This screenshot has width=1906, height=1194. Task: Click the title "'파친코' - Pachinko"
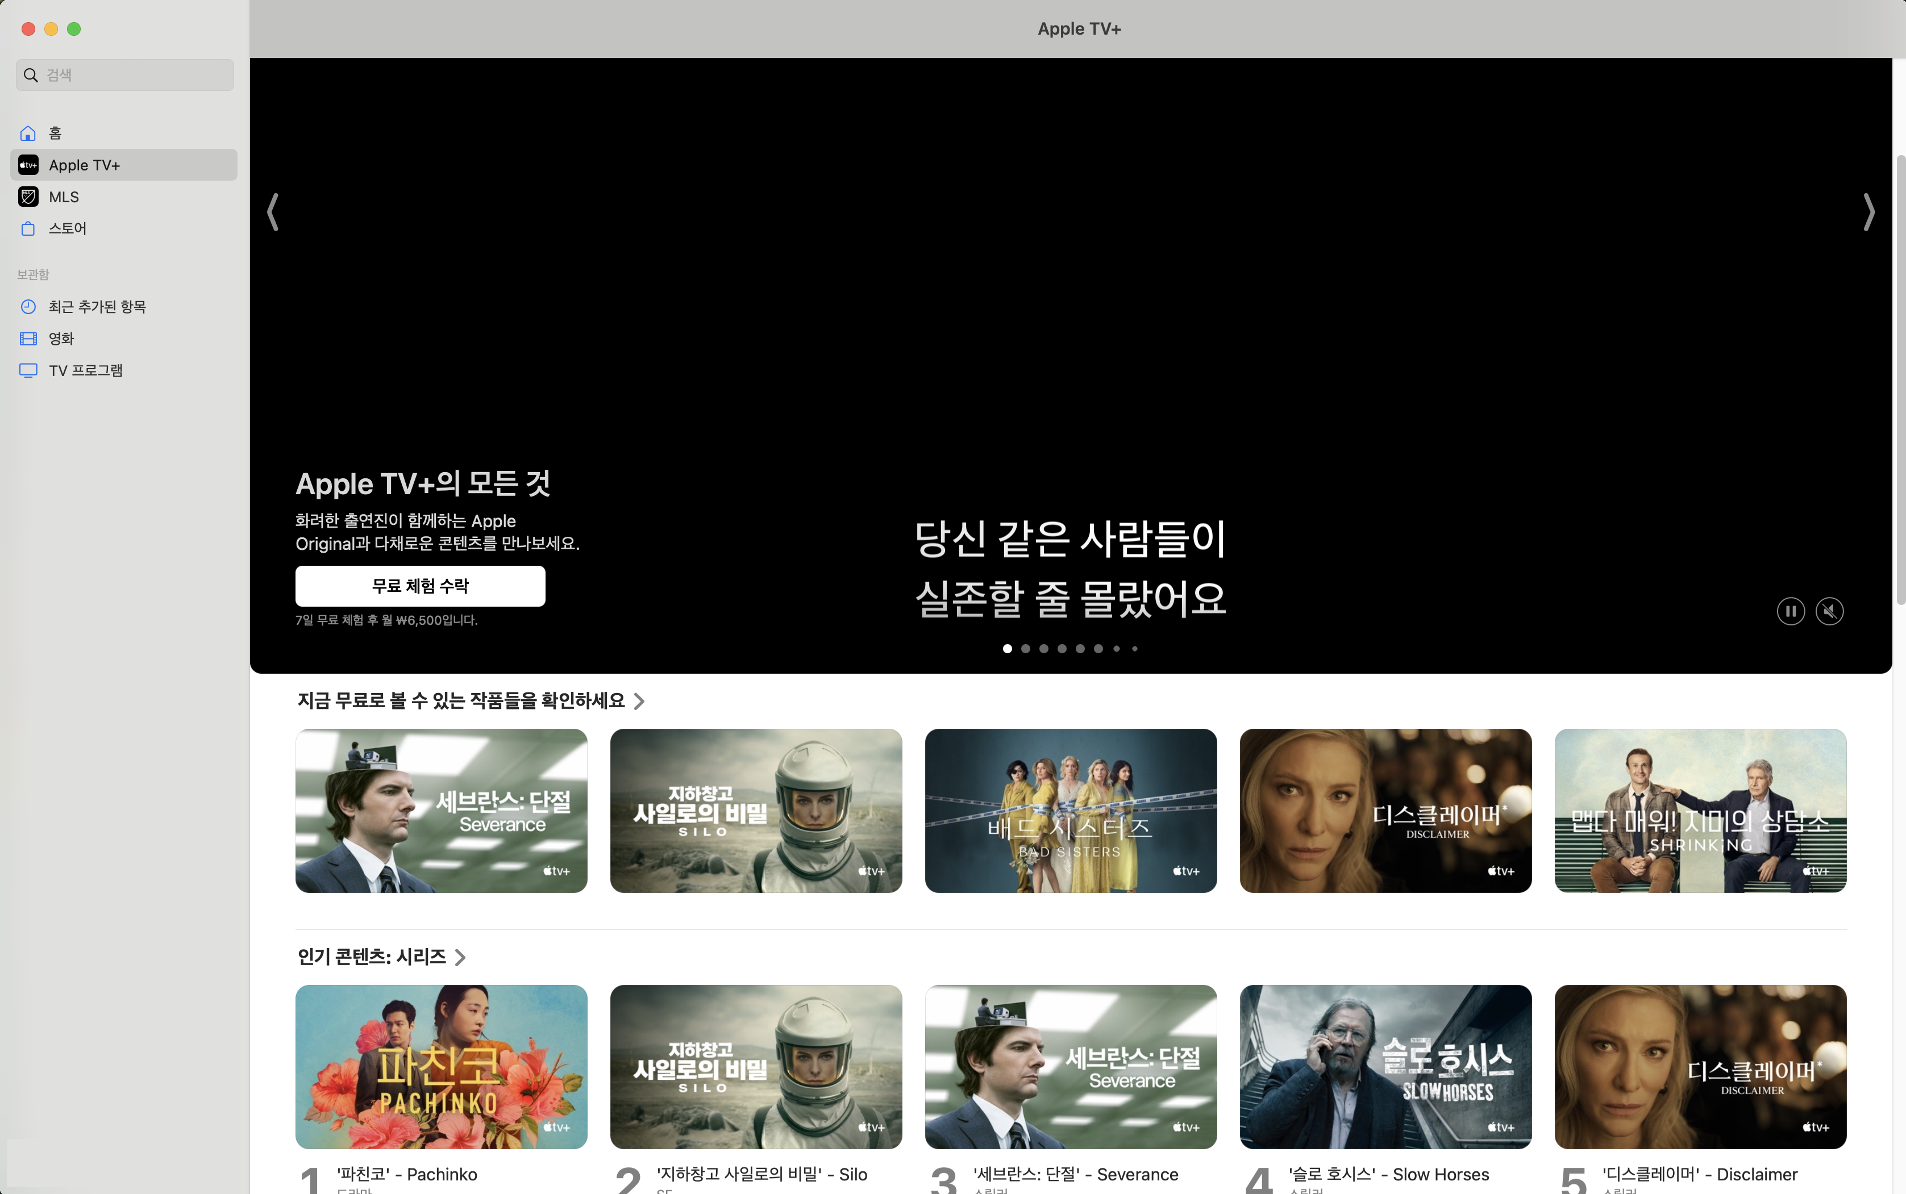coord(407,1174)
